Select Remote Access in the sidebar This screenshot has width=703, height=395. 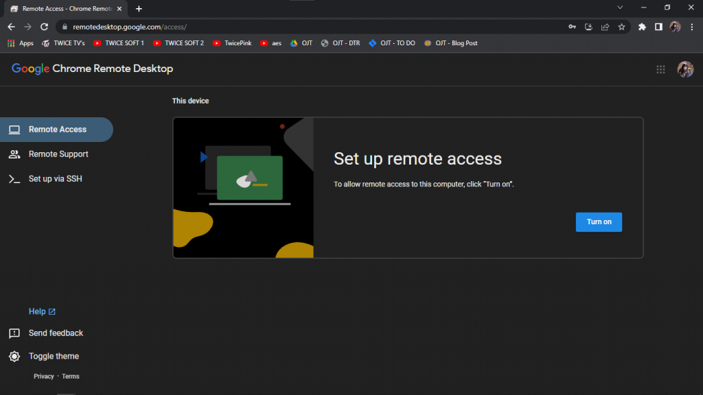[x=56, y=130]
